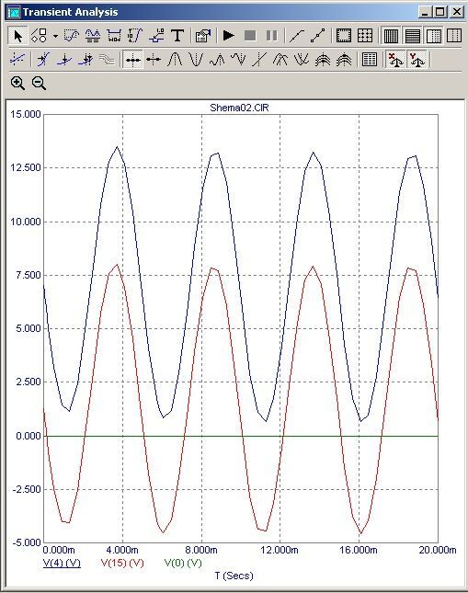Stop the running analysis

(x=250, y=36)
